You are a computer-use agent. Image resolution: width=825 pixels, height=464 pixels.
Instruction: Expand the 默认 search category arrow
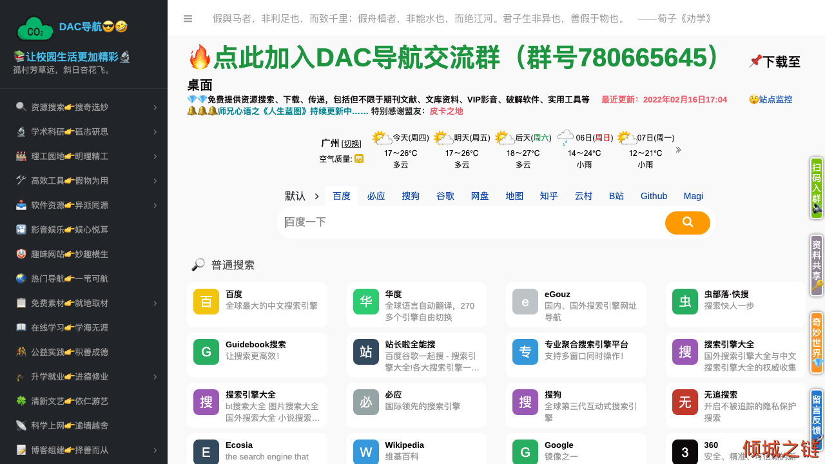[x=316, y=196]
